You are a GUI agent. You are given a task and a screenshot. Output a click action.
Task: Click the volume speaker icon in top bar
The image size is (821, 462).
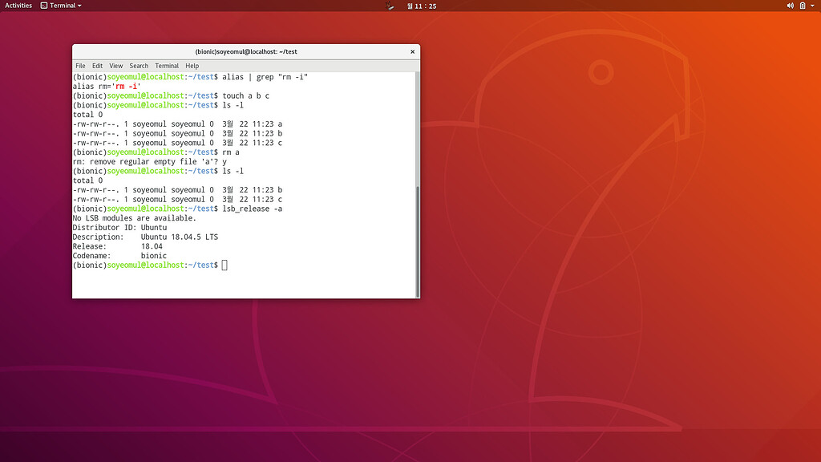coord(790,6)
